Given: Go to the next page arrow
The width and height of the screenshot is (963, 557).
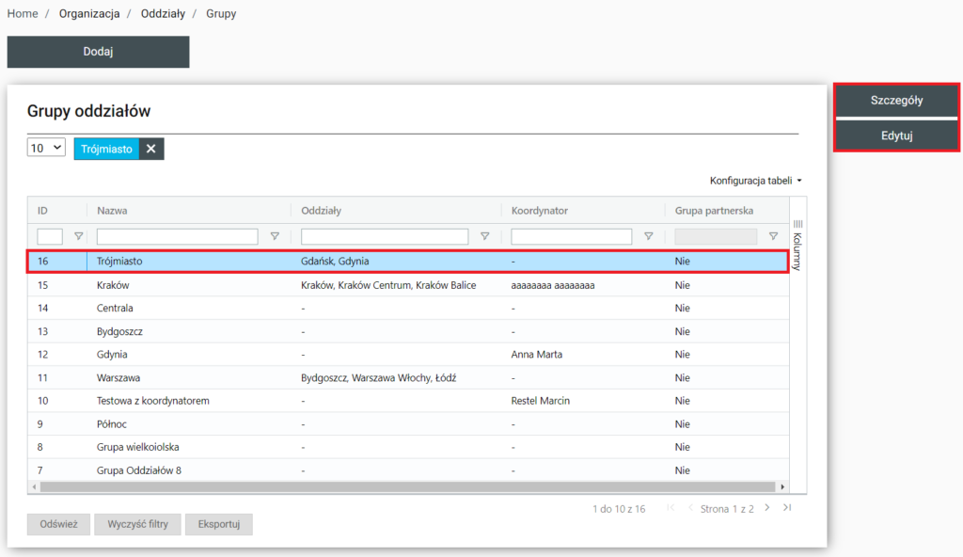Looking at the screenshot, I should [x=767, y=508].
